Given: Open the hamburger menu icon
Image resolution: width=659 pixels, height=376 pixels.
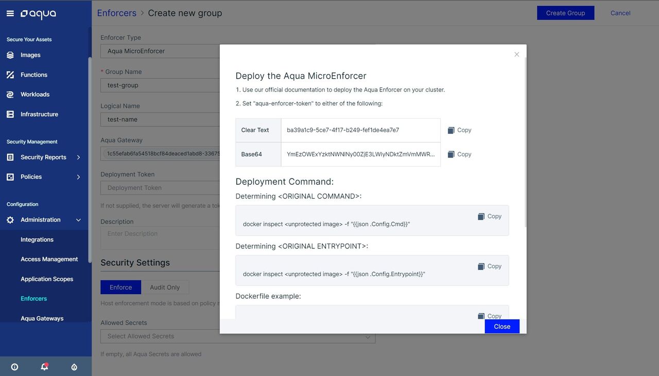Looking at the screenshot, I should tap(10, 13).
